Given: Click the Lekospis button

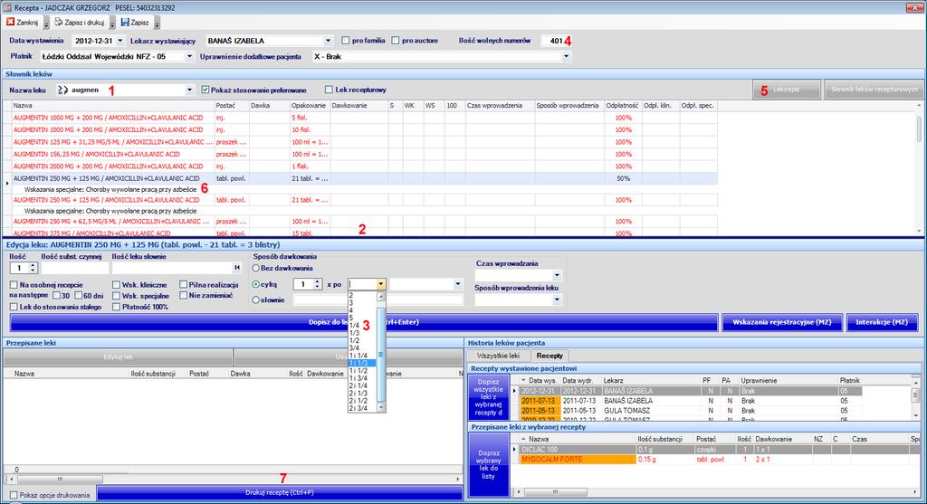Looking at the screenshot, I should pos(787,90).
